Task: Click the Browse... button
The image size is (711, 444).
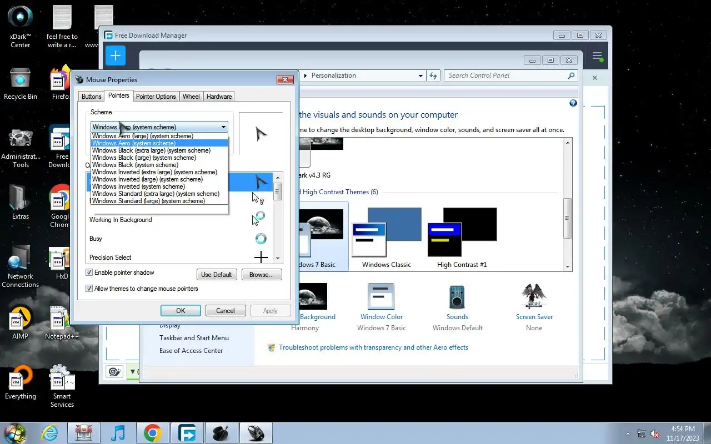Action: click(x=262, y=275)
